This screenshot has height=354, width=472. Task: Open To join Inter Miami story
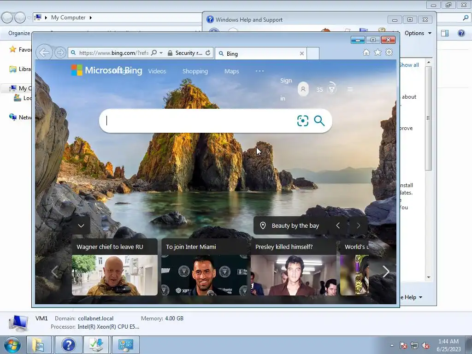(204, 267)
